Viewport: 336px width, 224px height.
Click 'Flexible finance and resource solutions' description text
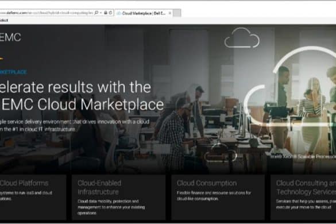point(214,196)
